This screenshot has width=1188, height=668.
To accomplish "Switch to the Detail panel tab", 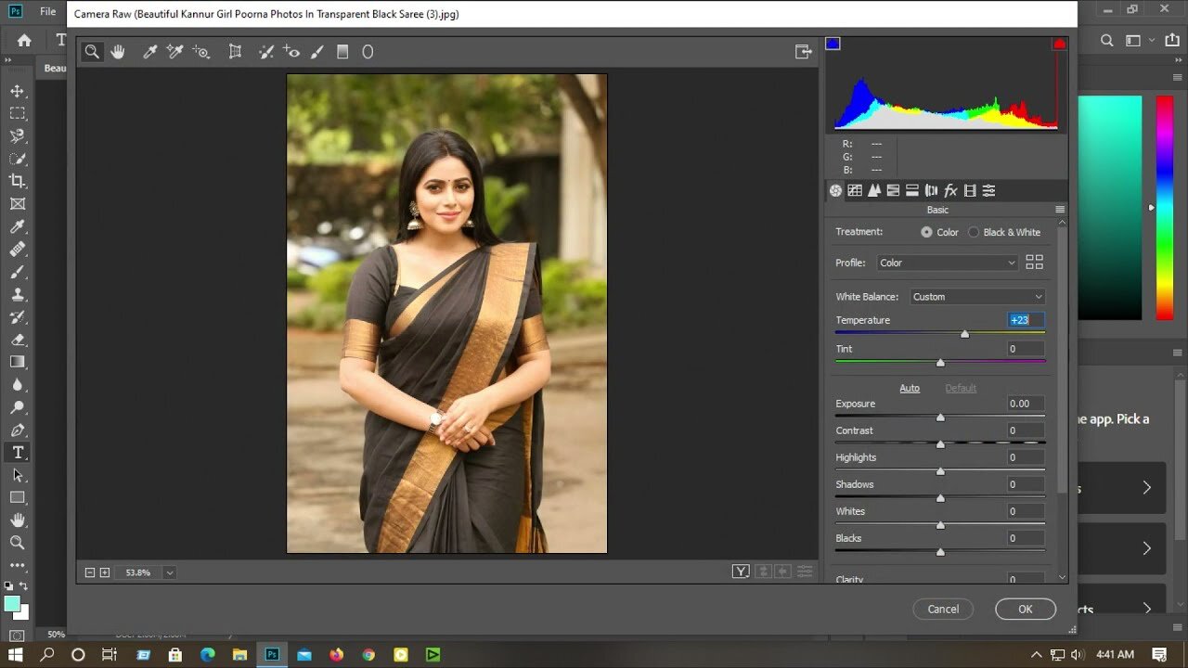I will (874, 190).
